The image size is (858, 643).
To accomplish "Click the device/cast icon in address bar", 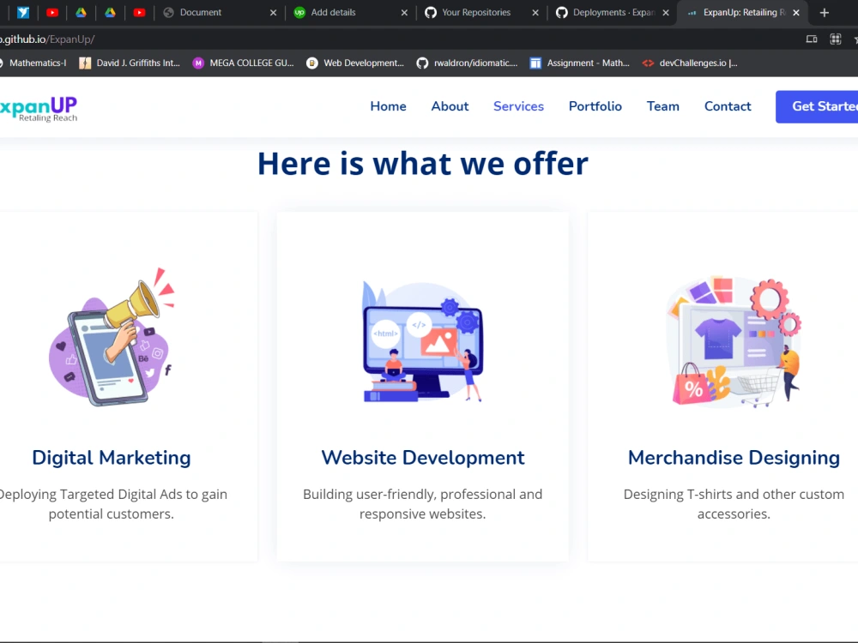I will click(x=812, y=39).
